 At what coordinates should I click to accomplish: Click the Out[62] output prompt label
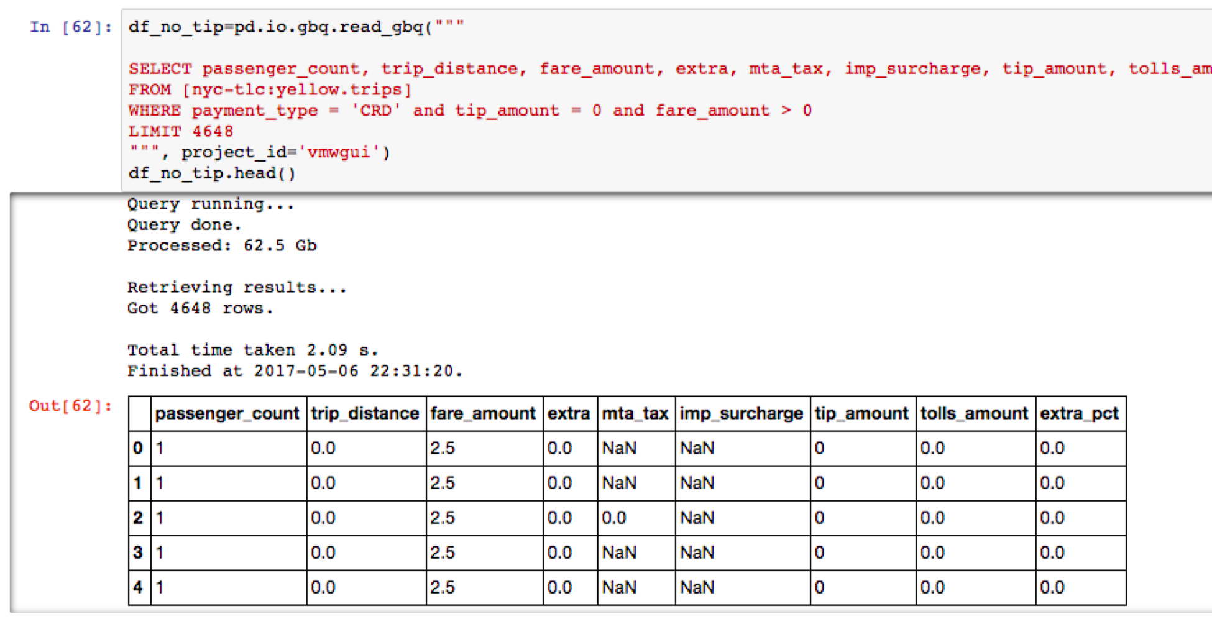(71, 406)
